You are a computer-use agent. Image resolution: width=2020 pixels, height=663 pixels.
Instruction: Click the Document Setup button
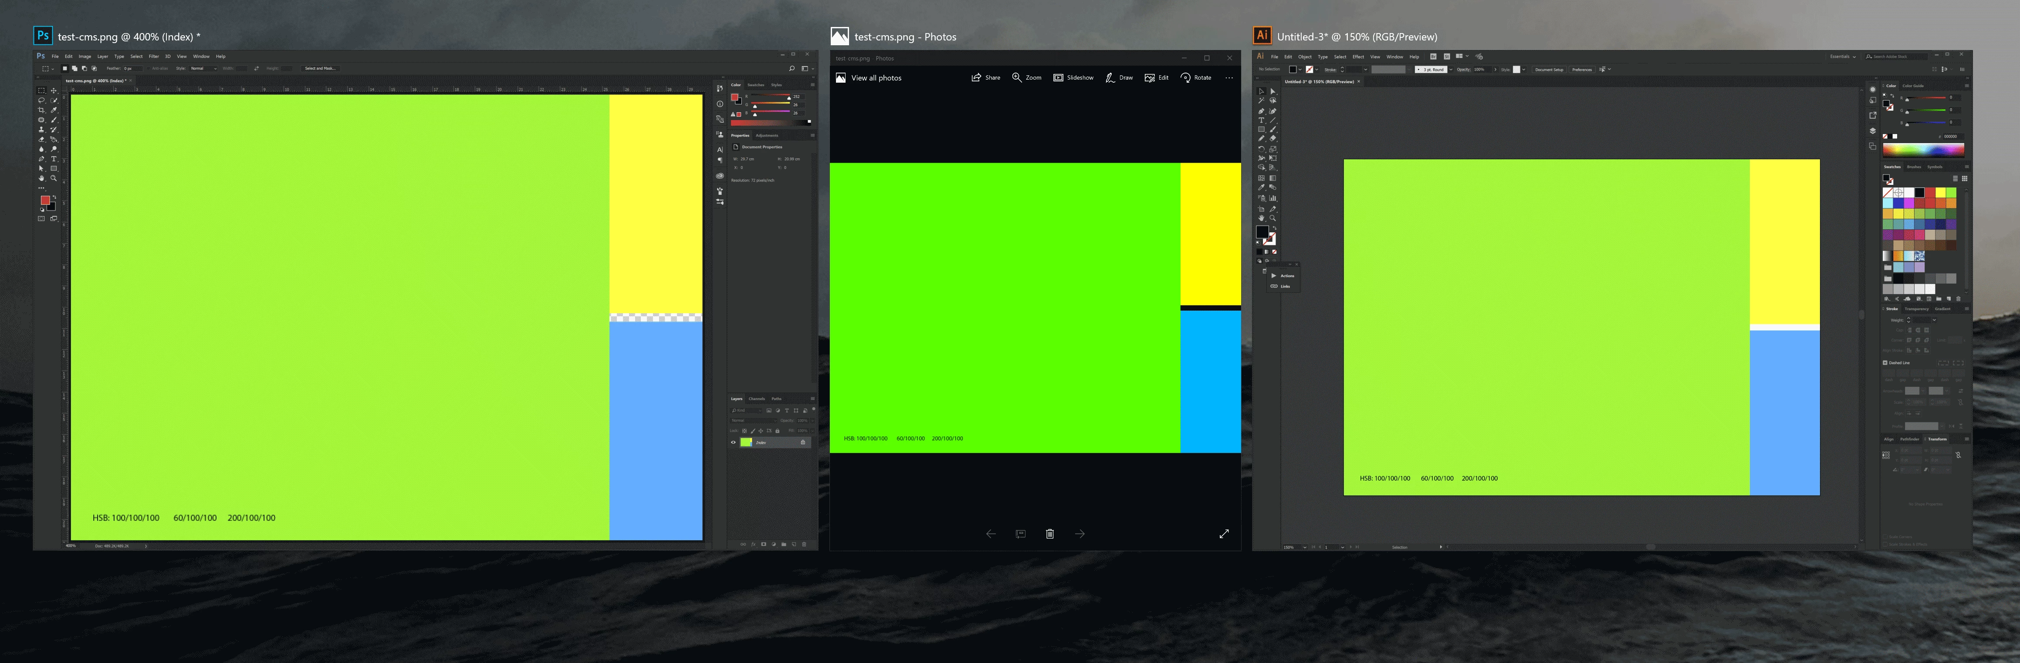tap(1549, 70)
